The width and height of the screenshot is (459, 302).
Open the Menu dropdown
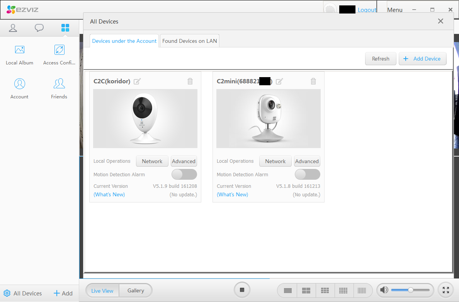coord(394,10)
